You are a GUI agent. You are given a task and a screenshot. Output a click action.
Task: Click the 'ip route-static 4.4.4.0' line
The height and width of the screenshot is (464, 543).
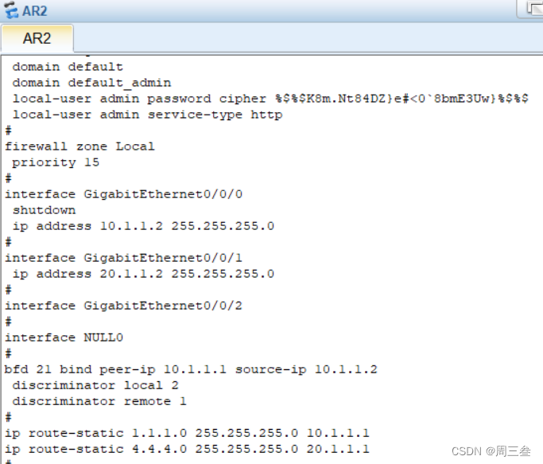click(x=187, y=449)
